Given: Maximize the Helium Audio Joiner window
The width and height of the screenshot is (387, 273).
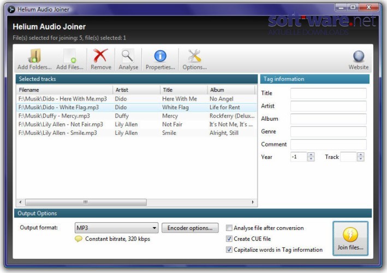Looking at the screenshot, I should pyautogui.click(x=353, y=8).
